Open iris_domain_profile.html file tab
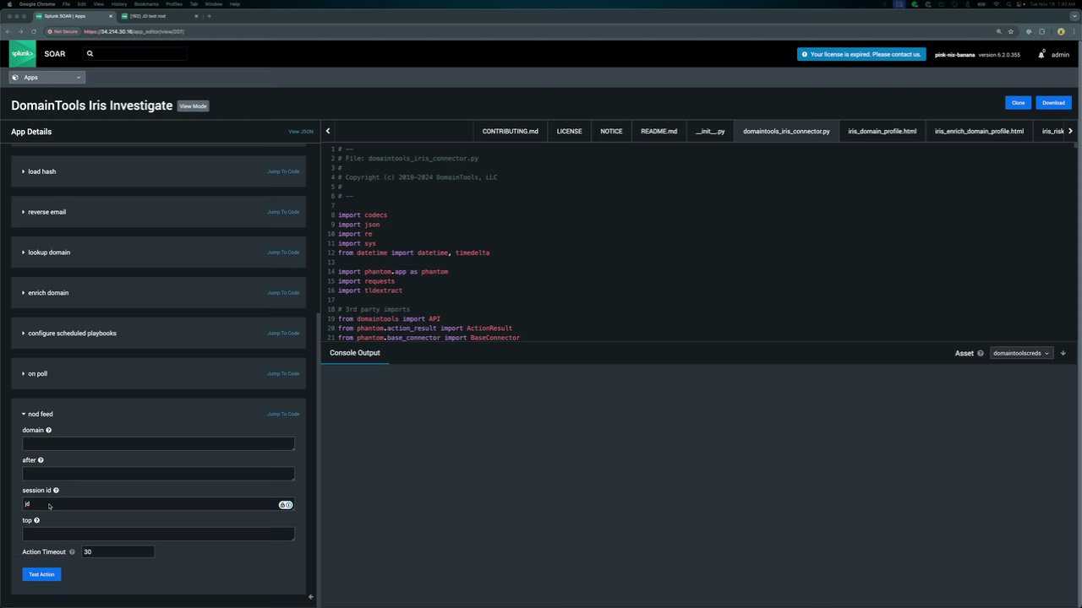Viewport: 1082px width, 608px height. pos(882,132)
